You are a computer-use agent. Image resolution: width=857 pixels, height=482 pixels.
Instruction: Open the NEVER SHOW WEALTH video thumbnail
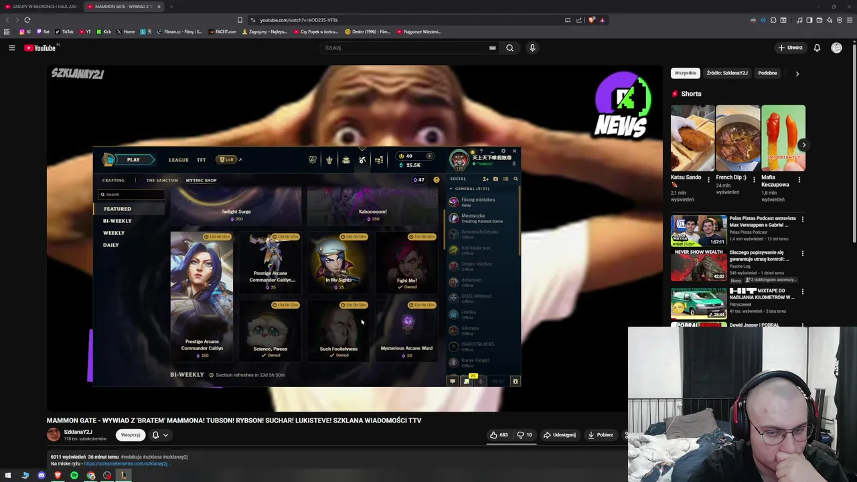pos(699,266)
